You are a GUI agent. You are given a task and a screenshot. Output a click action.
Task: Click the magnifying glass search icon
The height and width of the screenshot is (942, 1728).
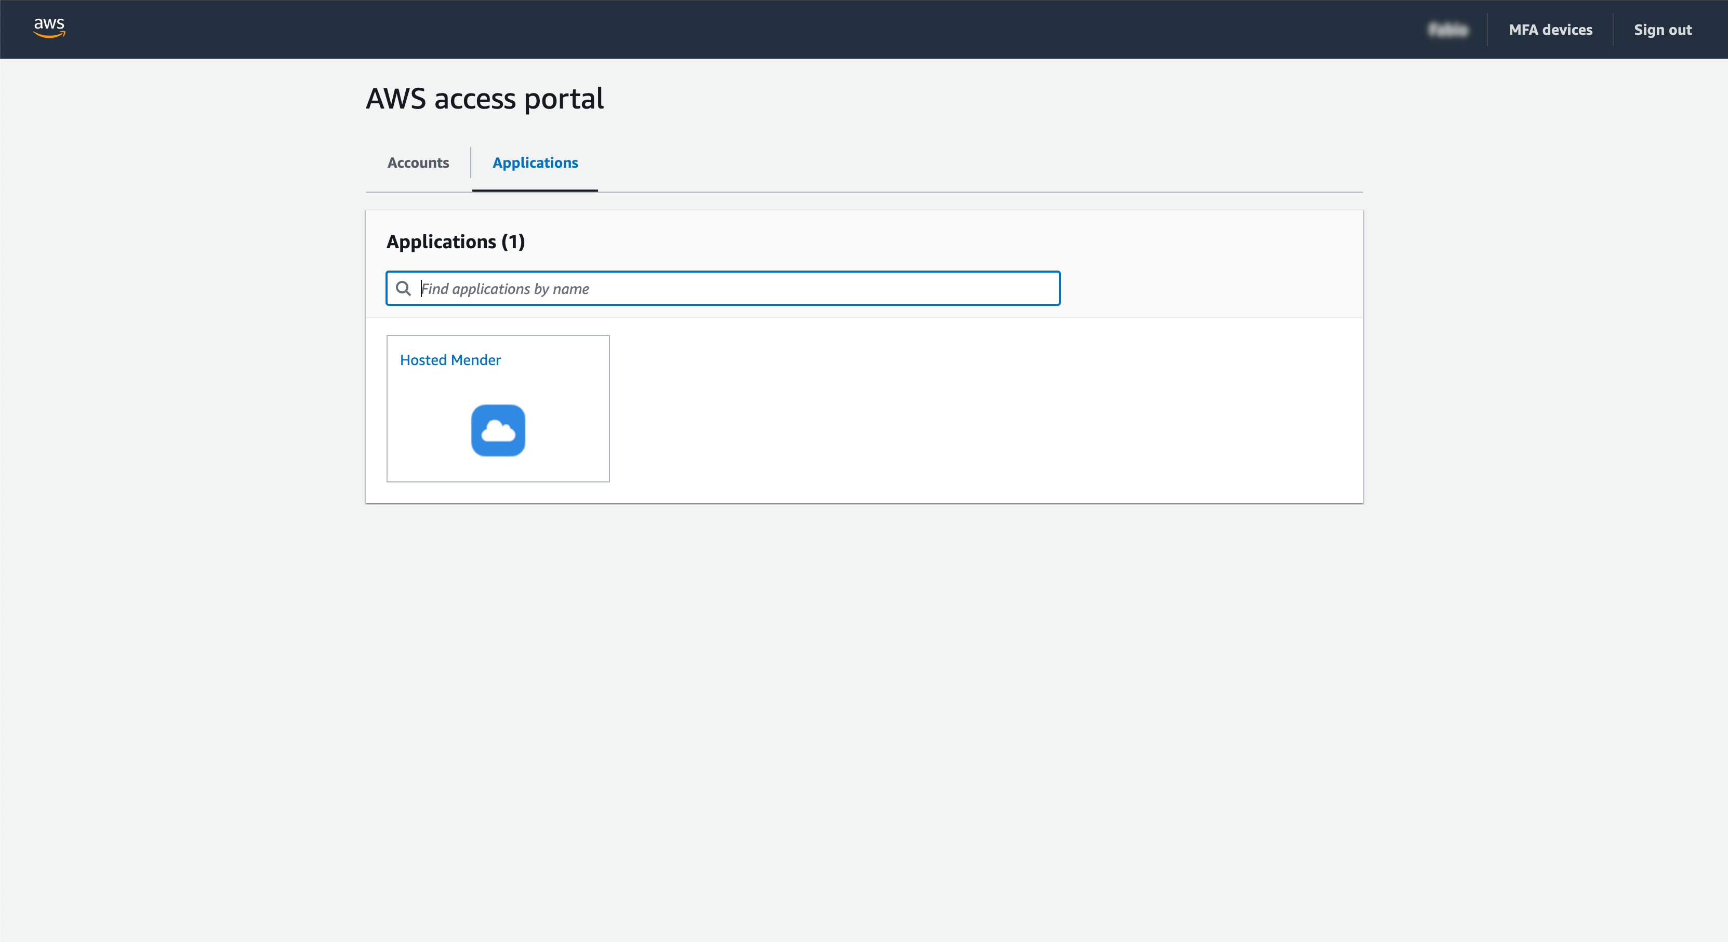click(403, 288)
